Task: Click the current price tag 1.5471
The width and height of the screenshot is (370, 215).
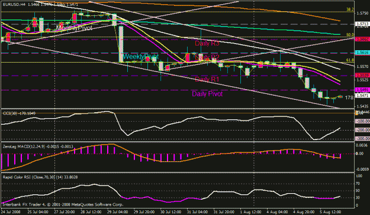Action: pos(362,96)
